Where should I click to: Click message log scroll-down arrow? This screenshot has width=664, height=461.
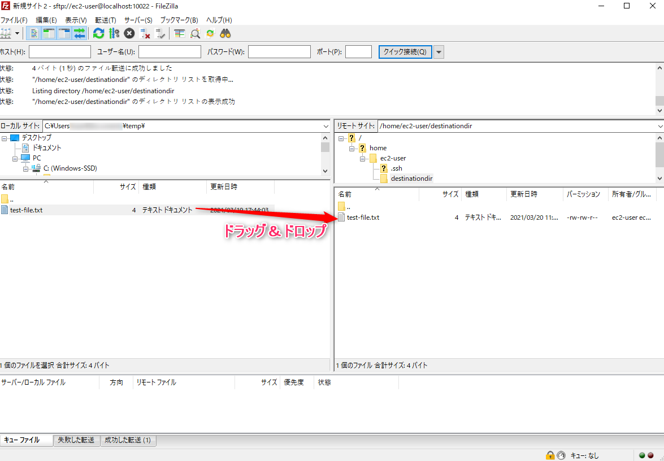point(660,111)
